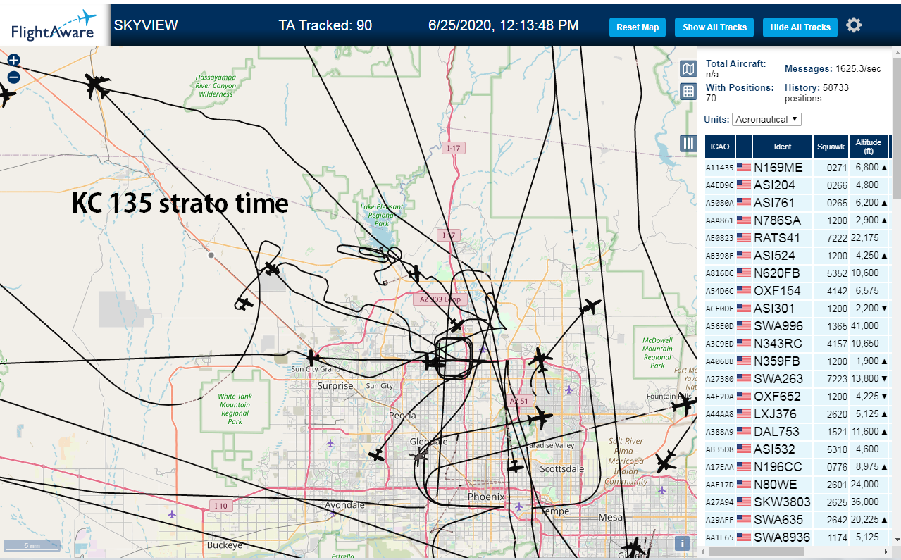Select the ASI532 aircraft row
The image size is (901, 560).
tap(797, 449)
